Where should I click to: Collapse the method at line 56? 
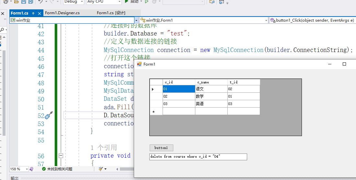pos(61,155)
